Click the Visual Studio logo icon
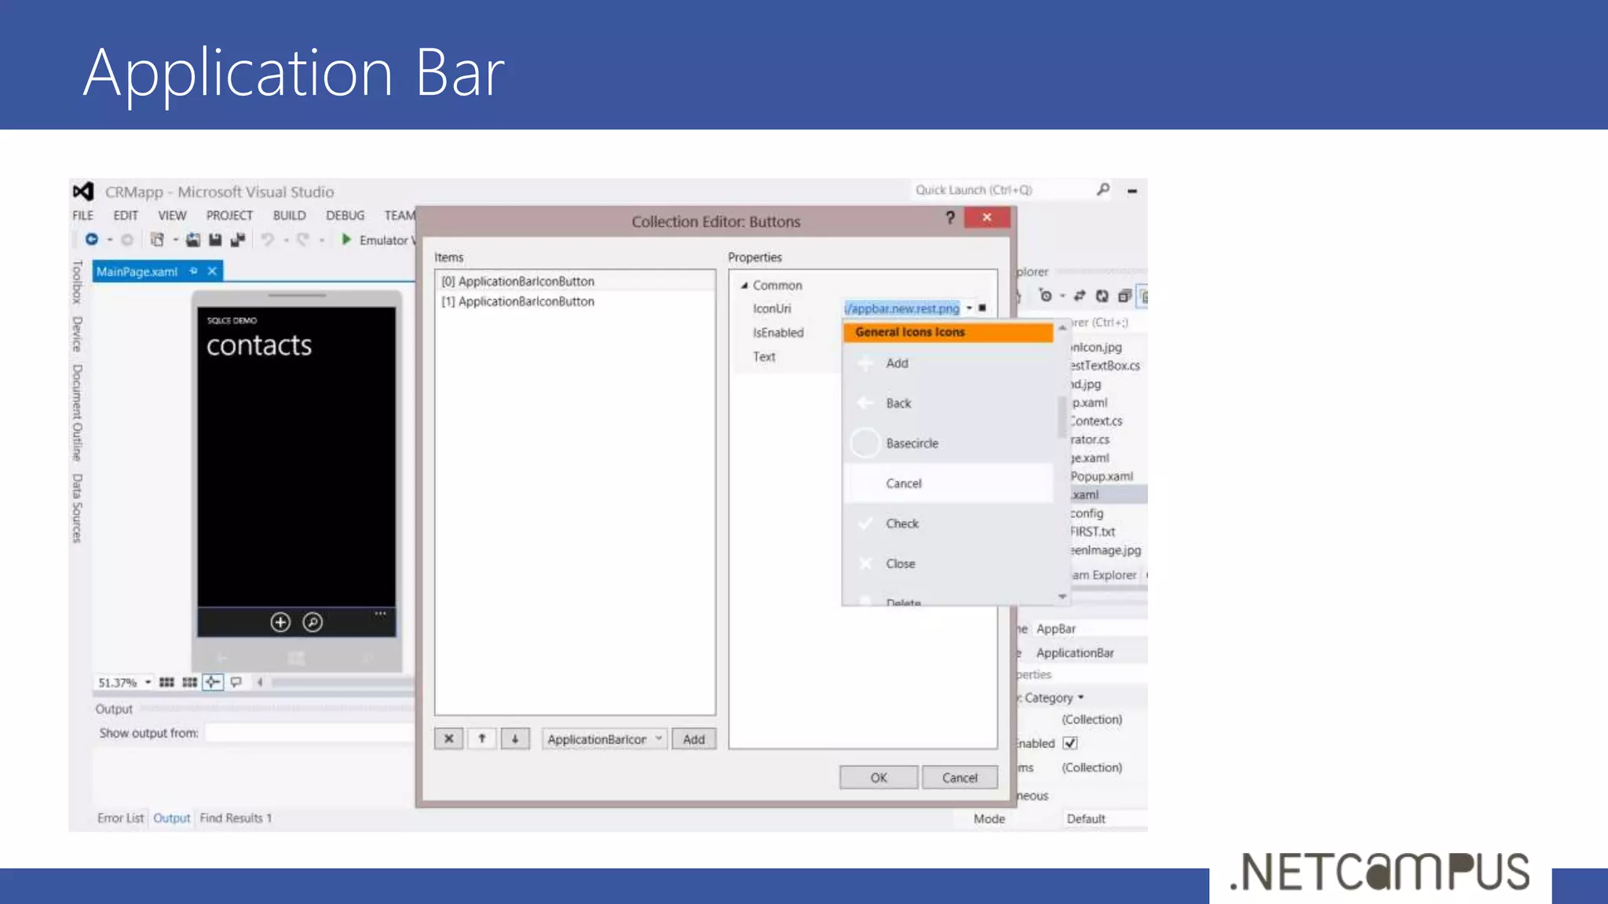This screenshot has width=1608, height=904. [x=83, y=191]
